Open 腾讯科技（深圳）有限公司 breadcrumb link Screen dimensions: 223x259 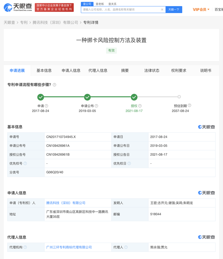tap(55, 22)
